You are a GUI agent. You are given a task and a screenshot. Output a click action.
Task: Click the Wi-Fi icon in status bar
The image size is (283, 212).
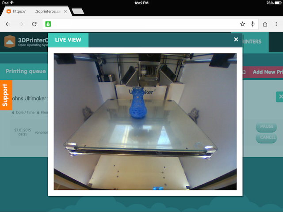12,3
